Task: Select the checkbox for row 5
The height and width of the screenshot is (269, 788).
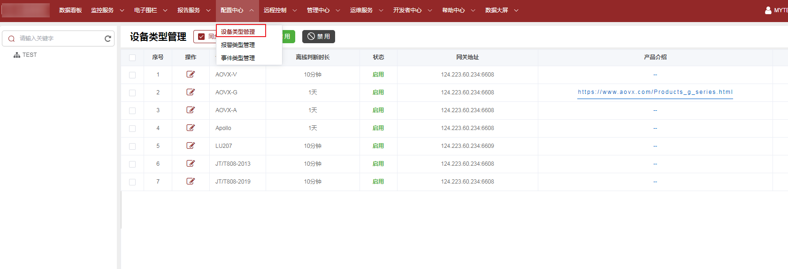Action: pyautogui.click(x=132, y=146)
